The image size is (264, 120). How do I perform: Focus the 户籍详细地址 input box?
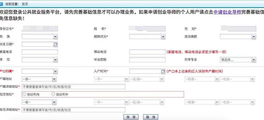click(74, 87)
